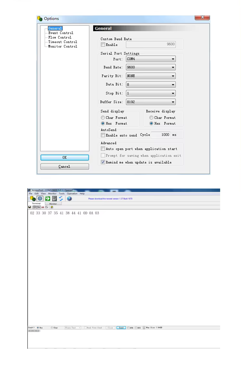The width and height of the screenshot is (241, 370).
Task: Check 'Auto open port when application start'
Action: (103, 149)
